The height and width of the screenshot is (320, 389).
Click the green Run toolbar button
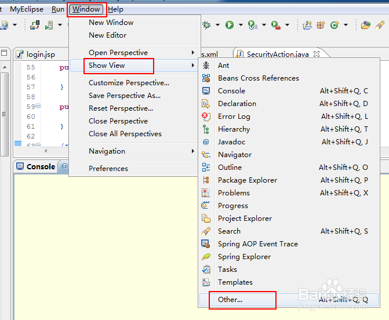pyautogui.click(x=230, y=25)
